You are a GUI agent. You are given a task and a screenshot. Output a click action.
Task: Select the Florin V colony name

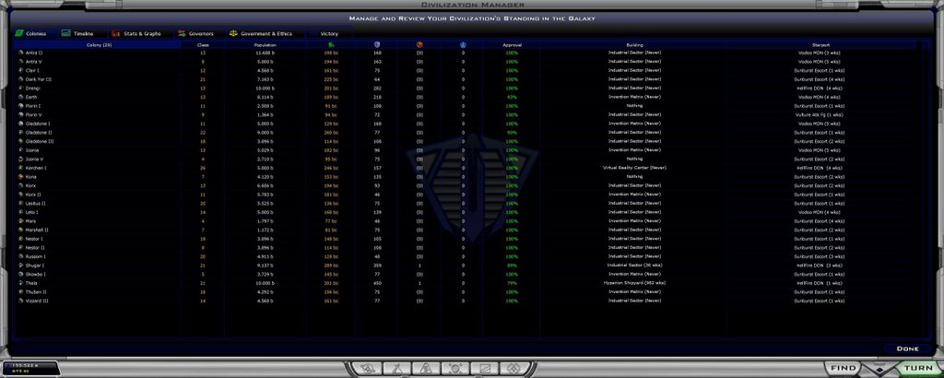click(x=34, y=115)
